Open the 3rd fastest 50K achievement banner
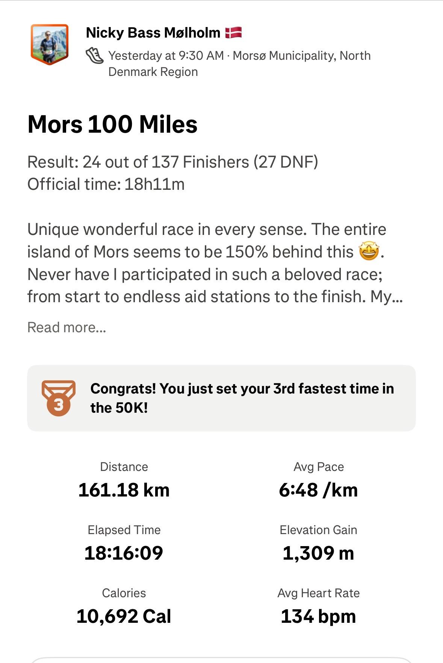 click(221, 398)
